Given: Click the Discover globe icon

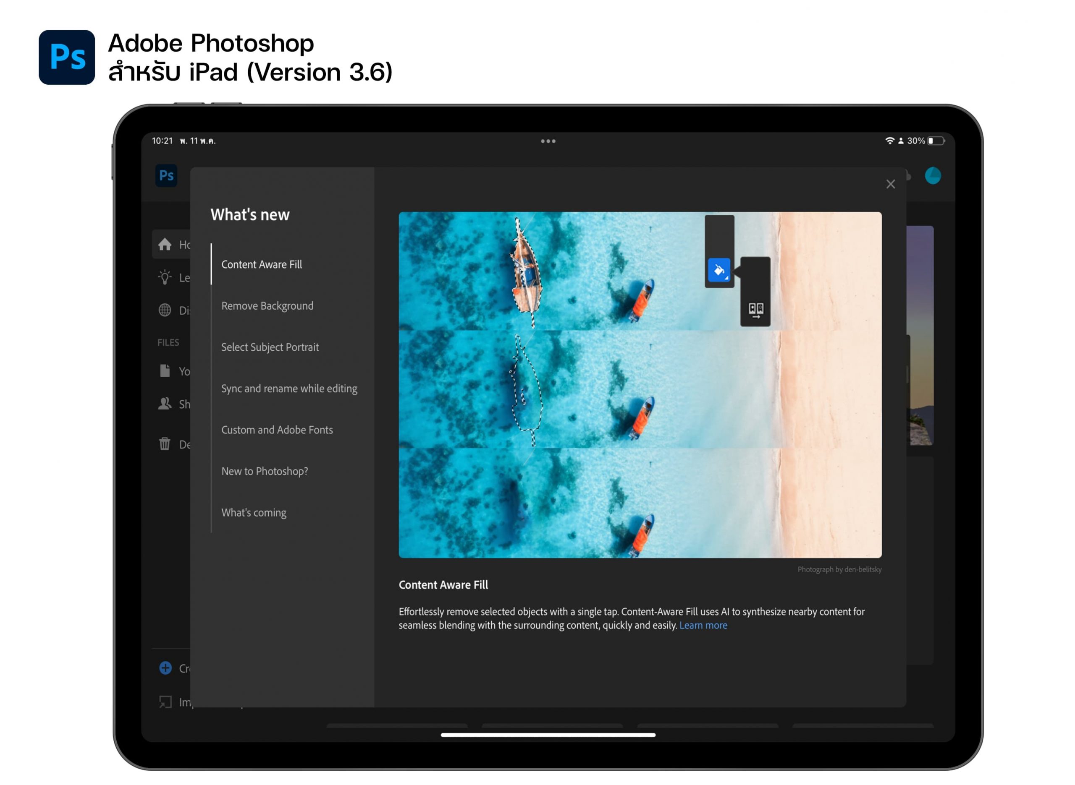Looking at the screenshot, I should (x=165, y=310).
